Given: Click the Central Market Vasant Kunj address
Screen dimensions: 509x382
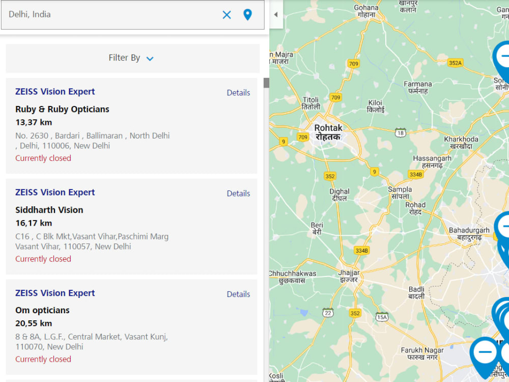Looking at the screenshot, I should pos(92,342).
